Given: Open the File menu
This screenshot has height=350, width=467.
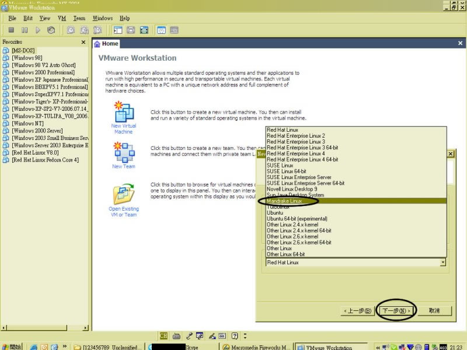Looking at the screenshot, I should pos(12,18).
